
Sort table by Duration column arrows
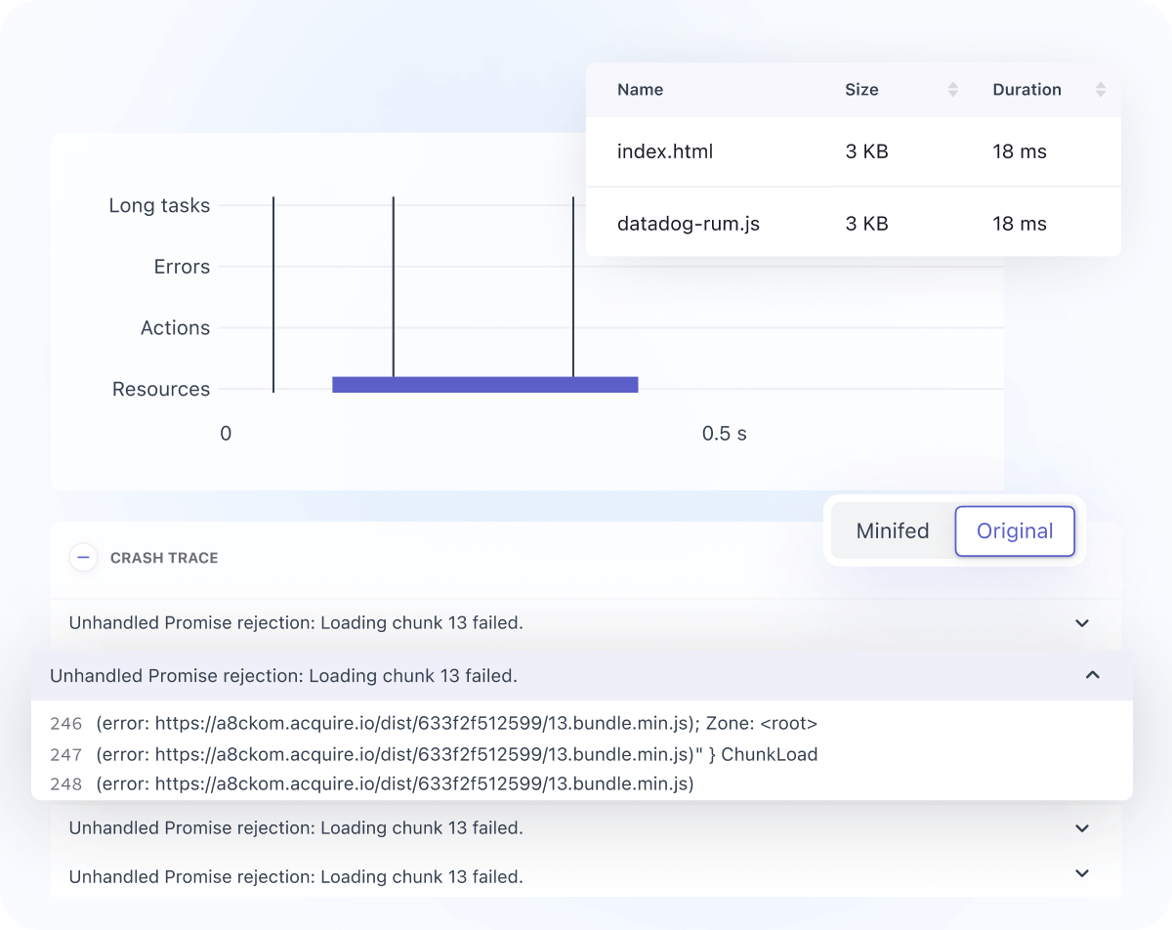point(1101,90)
